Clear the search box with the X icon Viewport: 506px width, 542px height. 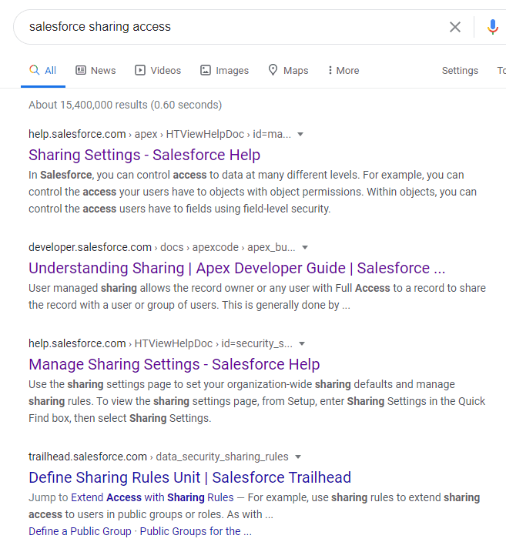[455, 27]
